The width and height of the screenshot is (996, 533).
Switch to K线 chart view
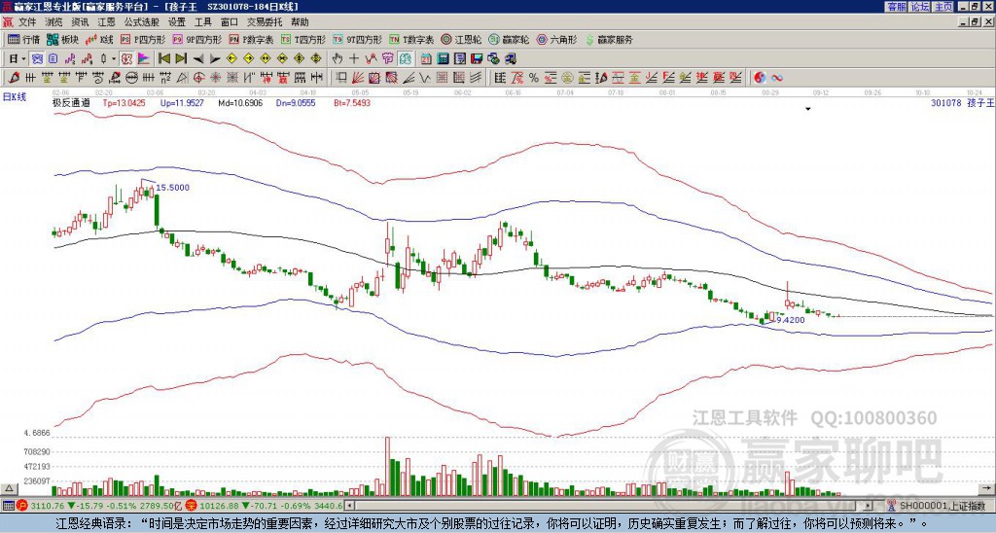100,39
